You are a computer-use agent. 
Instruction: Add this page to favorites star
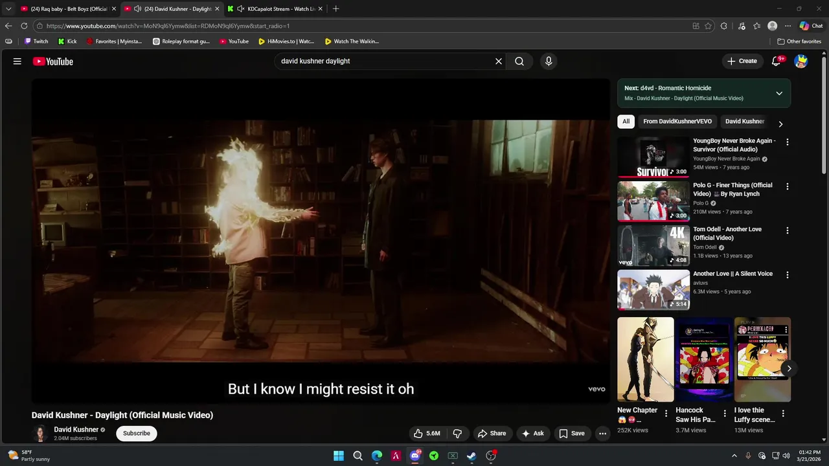coord(708,26)
